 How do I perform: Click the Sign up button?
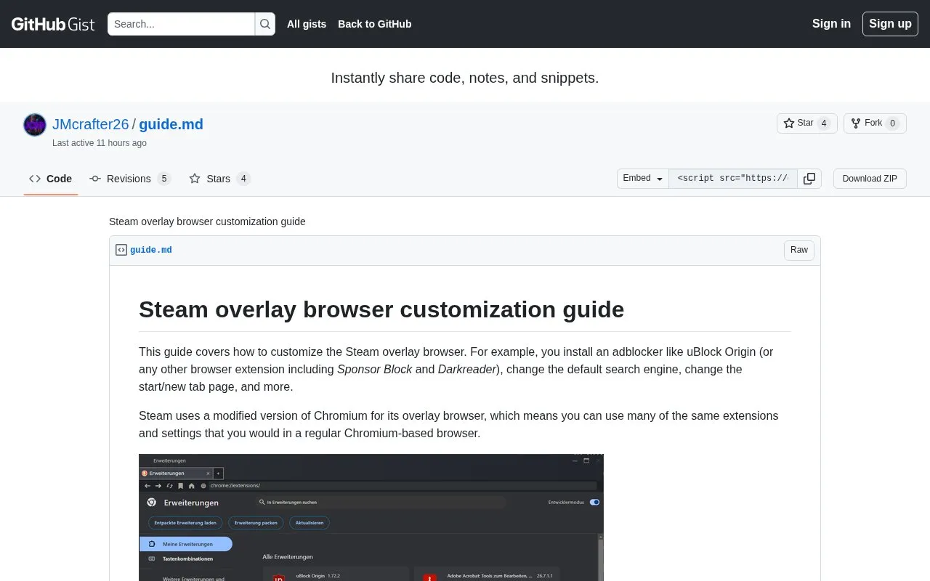890,24
